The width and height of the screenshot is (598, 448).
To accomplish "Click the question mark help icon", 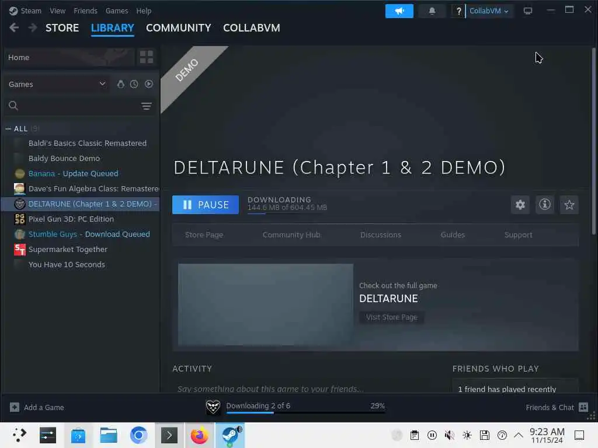I will pyautogui.click(x=458, y=11).
